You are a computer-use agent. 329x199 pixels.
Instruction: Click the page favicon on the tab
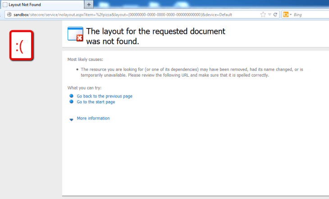5,5
